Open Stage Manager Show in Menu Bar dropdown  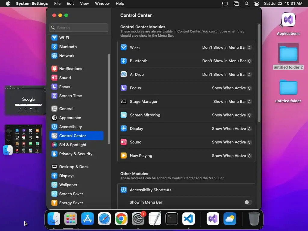[232, 102]
